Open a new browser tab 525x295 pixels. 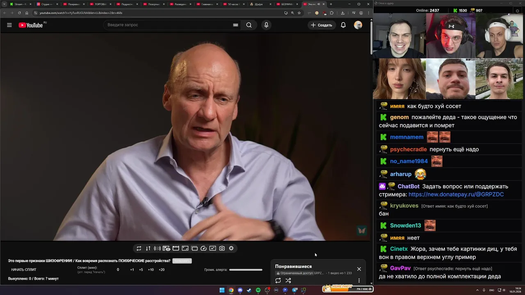(331, 4)
